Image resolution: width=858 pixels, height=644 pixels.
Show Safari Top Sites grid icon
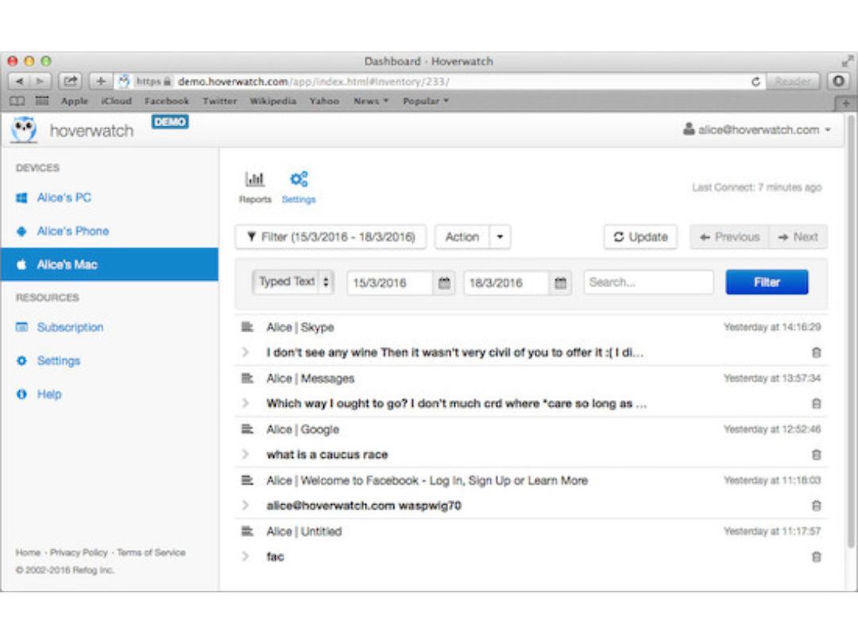coord(42,101)
